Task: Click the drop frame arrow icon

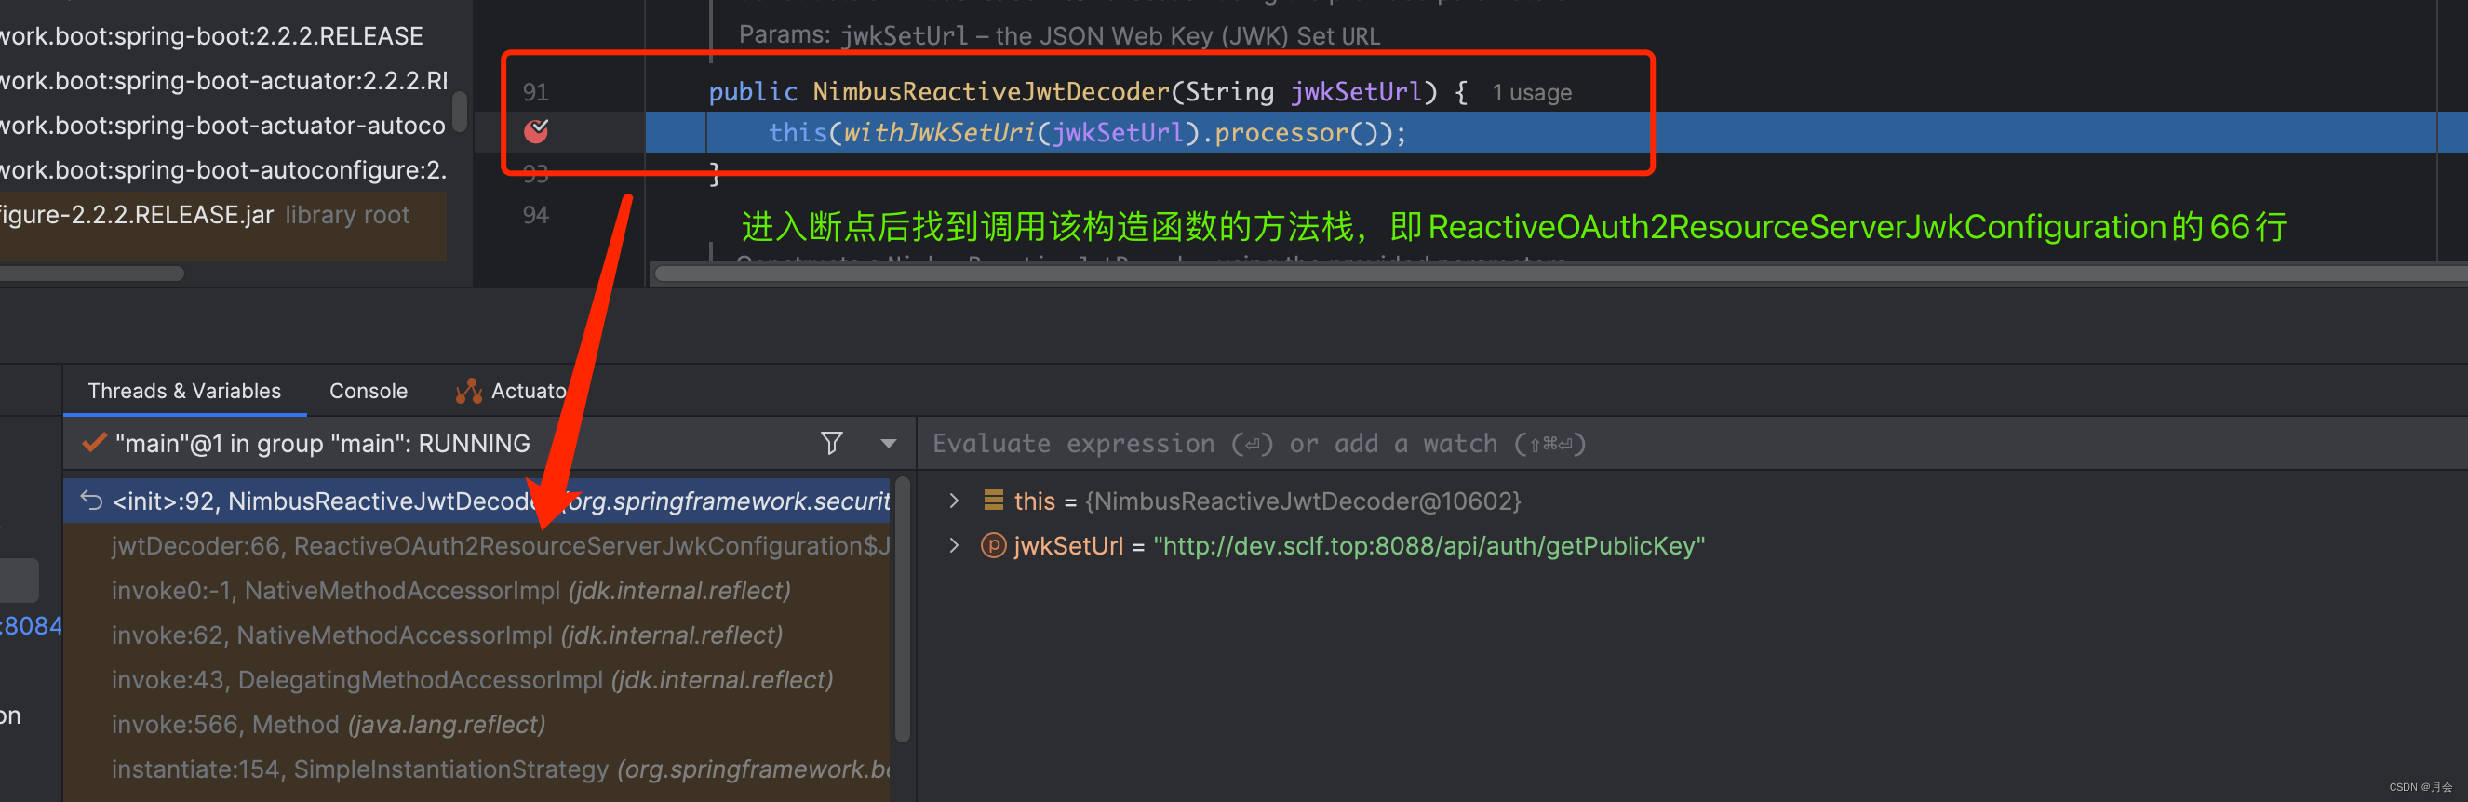Action: tap(91, 501)
